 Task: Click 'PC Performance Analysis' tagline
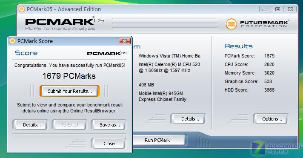click(x=60, y=29)
